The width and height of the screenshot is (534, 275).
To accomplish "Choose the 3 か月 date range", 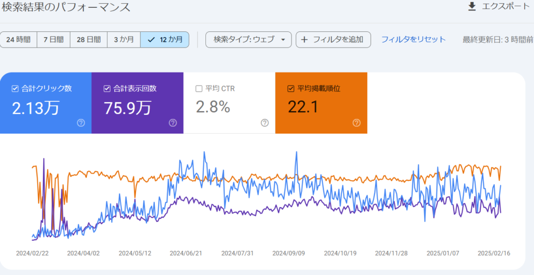I will [x=124, y=40].
